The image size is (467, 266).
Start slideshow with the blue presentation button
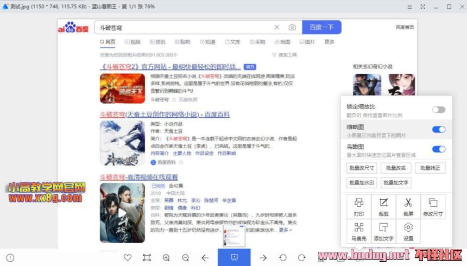tap(234, 257)
